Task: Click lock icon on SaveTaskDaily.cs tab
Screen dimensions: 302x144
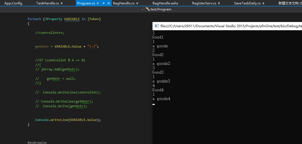Action: pos(264,3)
